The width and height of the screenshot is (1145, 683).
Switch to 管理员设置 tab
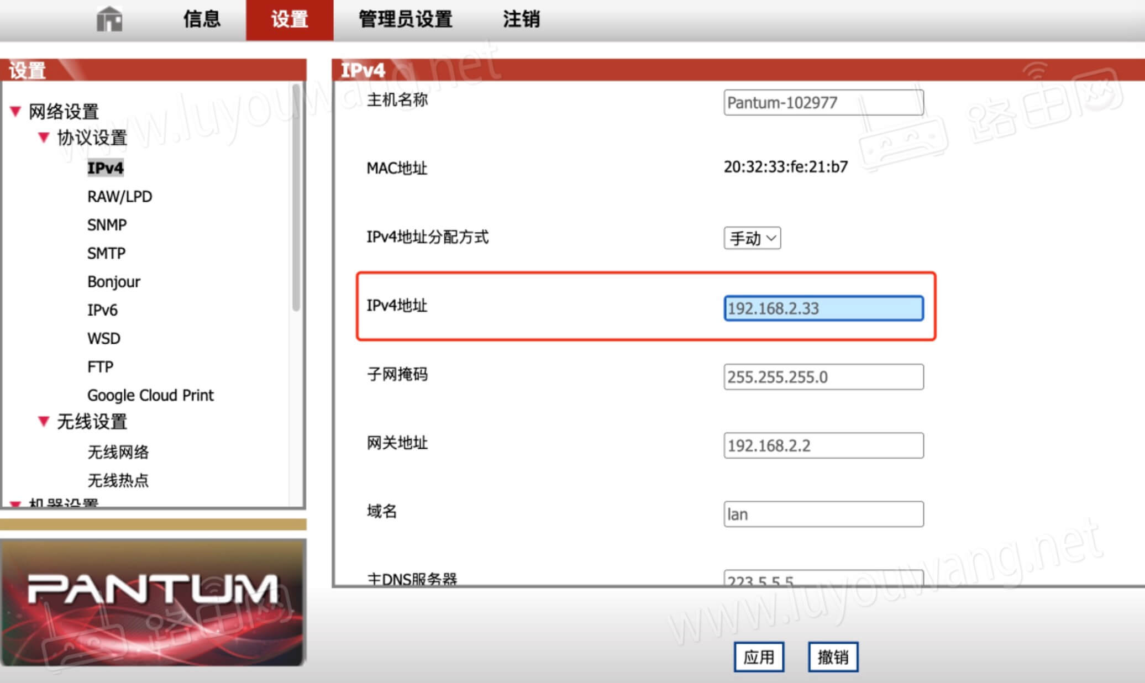[x=405, y=20]
